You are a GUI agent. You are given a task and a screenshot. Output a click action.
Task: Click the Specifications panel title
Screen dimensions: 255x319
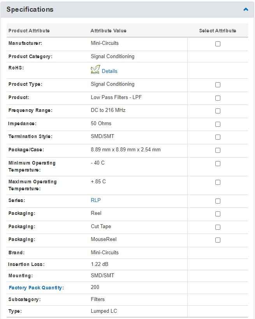click(x=30, y=9)
